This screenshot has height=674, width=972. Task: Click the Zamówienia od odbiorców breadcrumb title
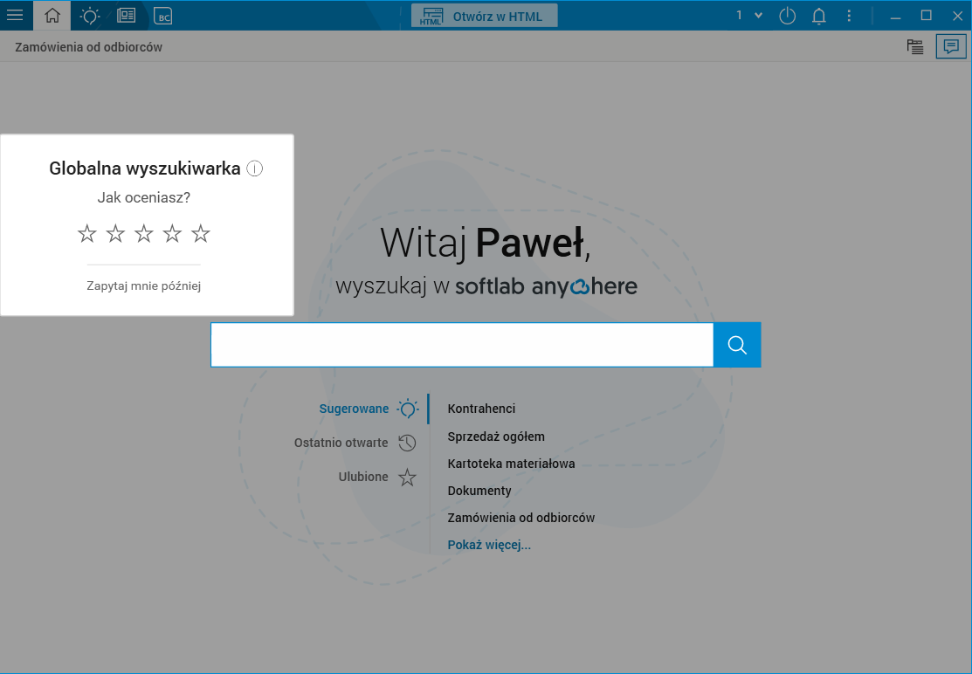point(89,47)
